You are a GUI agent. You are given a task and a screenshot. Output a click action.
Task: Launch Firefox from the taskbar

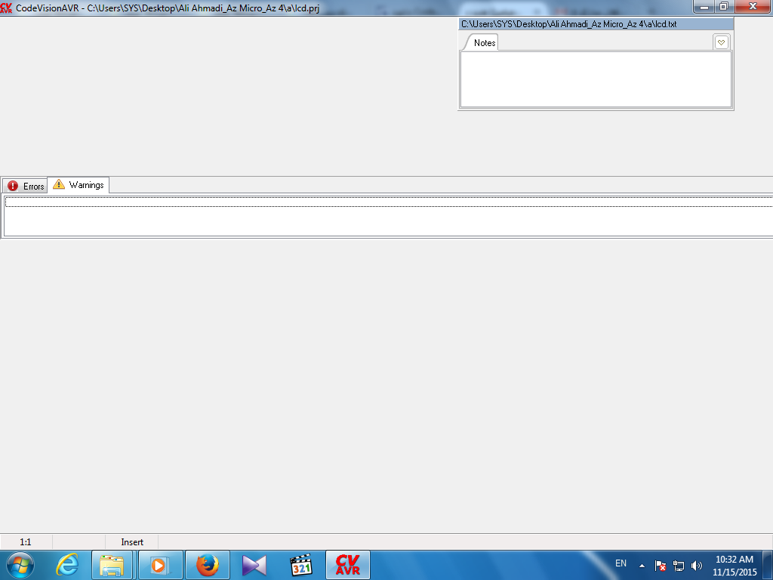(207, 564)
